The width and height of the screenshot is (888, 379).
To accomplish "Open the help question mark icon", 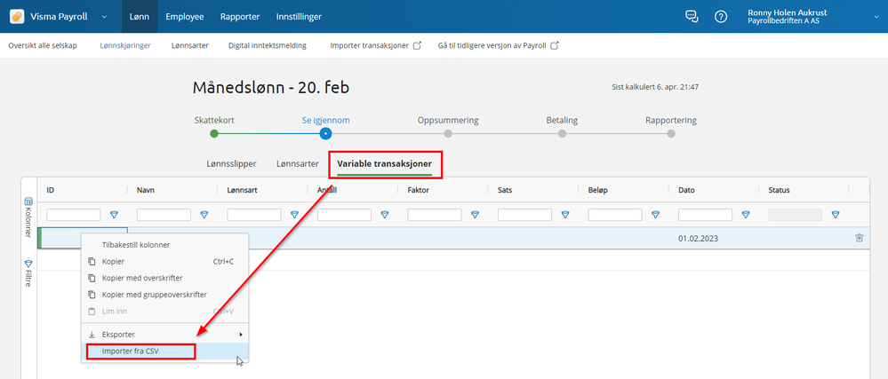I will point(720,16).
